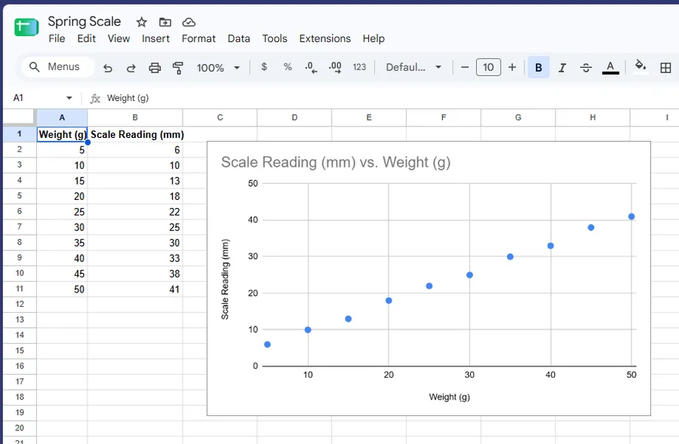Increase decimal places

tap(335, 67)
